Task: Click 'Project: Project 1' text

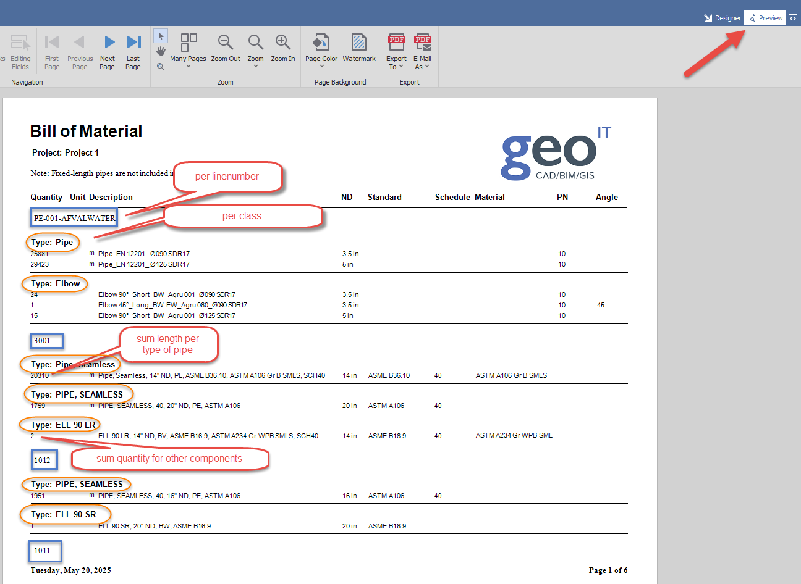Action: click(x=66, y=152)
